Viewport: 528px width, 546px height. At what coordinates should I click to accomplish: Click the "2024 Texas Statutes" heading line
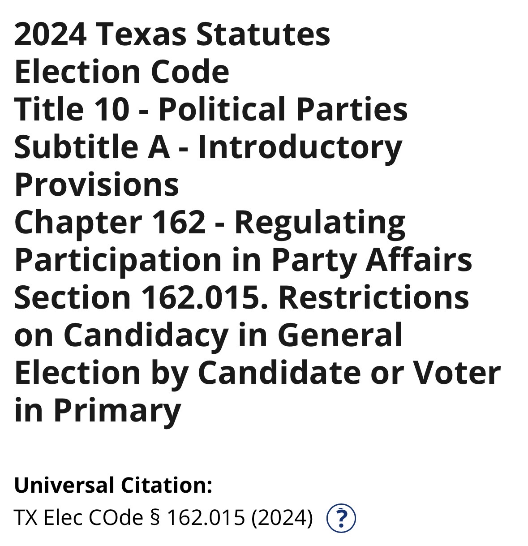point(172,34)
